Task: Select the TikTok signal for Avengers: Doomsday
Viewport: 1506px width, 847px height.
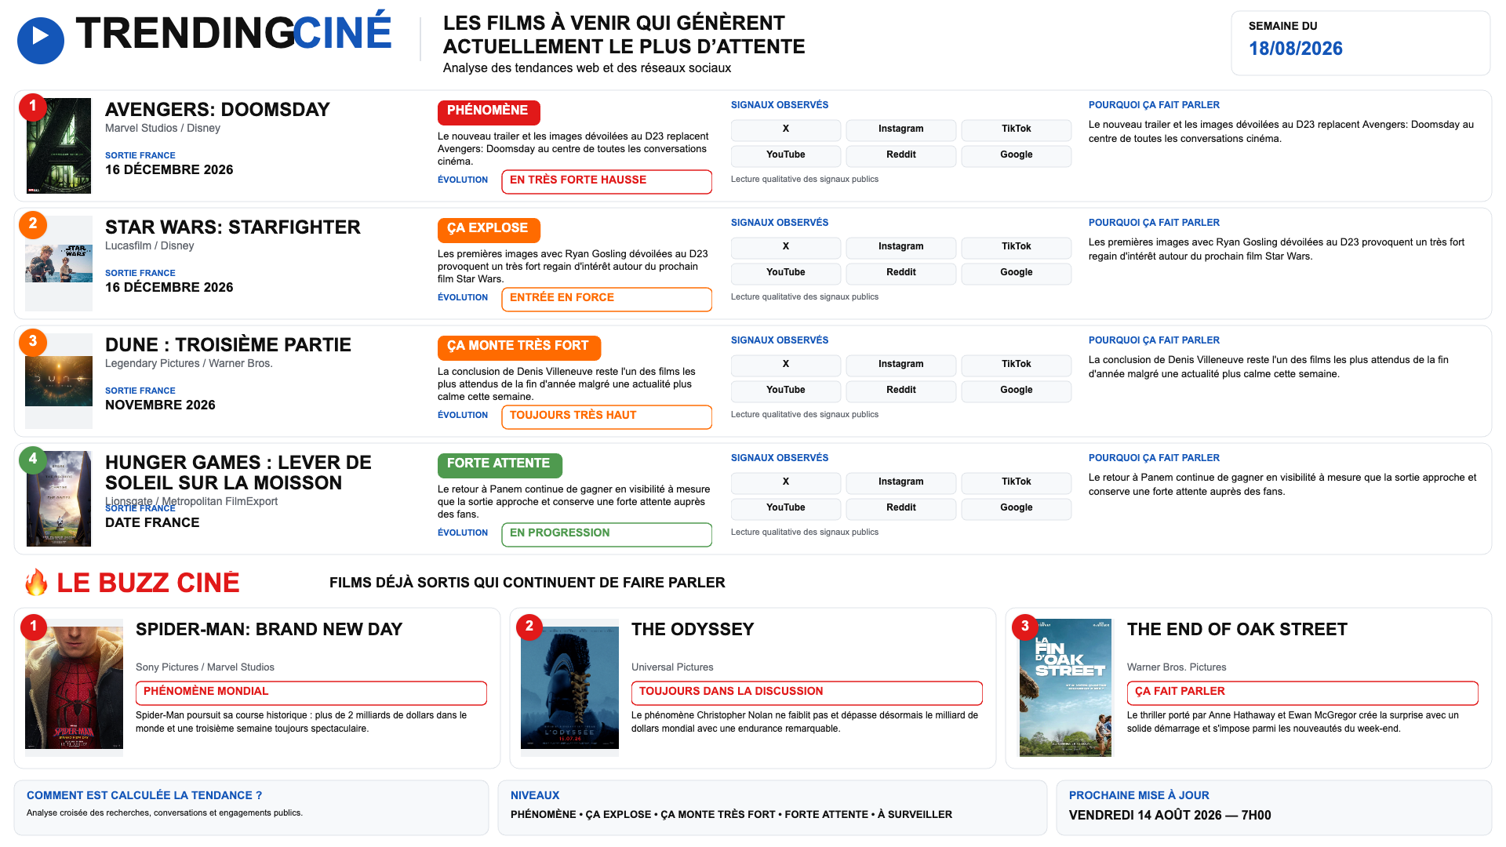Action: pyautogui.click(x=1017, y=129)
